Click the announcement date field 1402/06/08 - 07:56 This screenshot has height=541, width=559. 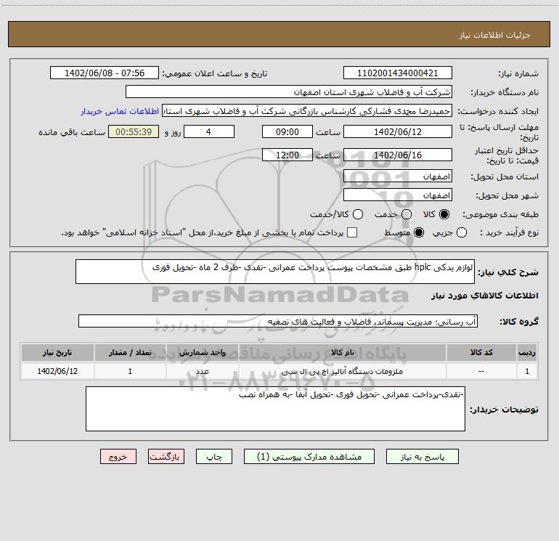tap(105, 73)
